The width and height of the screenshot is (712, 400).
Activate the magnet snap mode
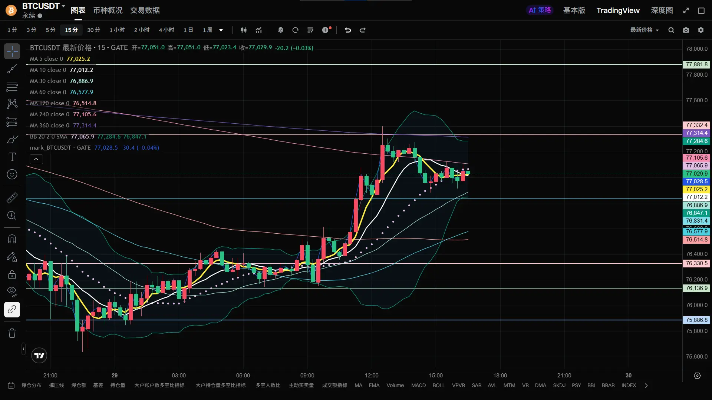(12, 239)
